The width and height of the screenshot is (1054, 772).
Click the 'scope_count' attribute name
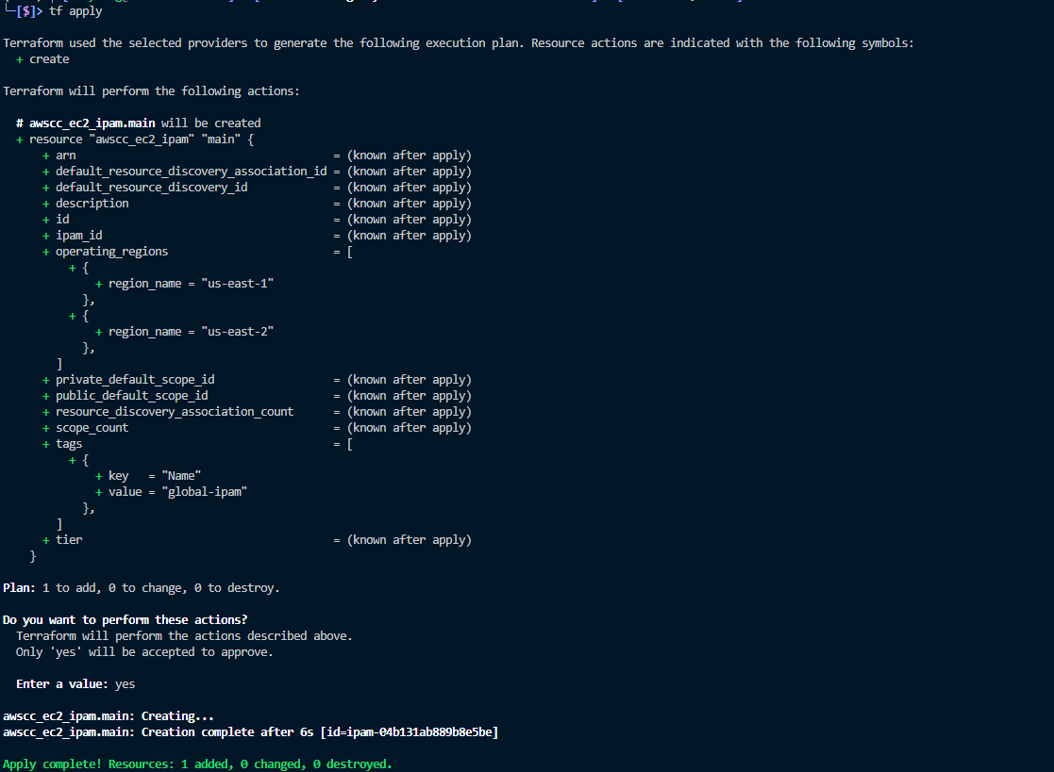92,428
